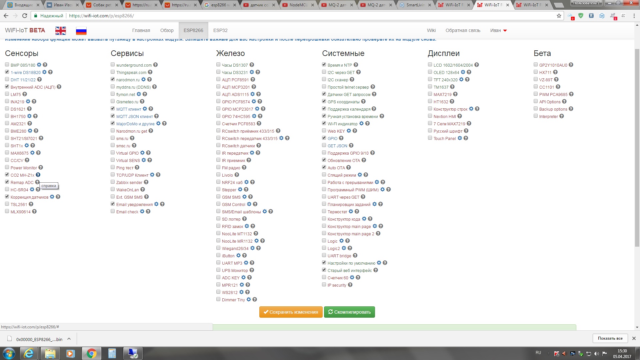The image size is (640, 360).
Task: Select the Russian flag language icon
Action: click(81, 31)
